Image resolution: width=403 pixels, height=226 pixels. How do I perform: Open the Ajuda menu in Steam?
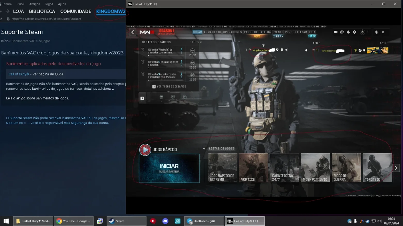click(62, 4)
